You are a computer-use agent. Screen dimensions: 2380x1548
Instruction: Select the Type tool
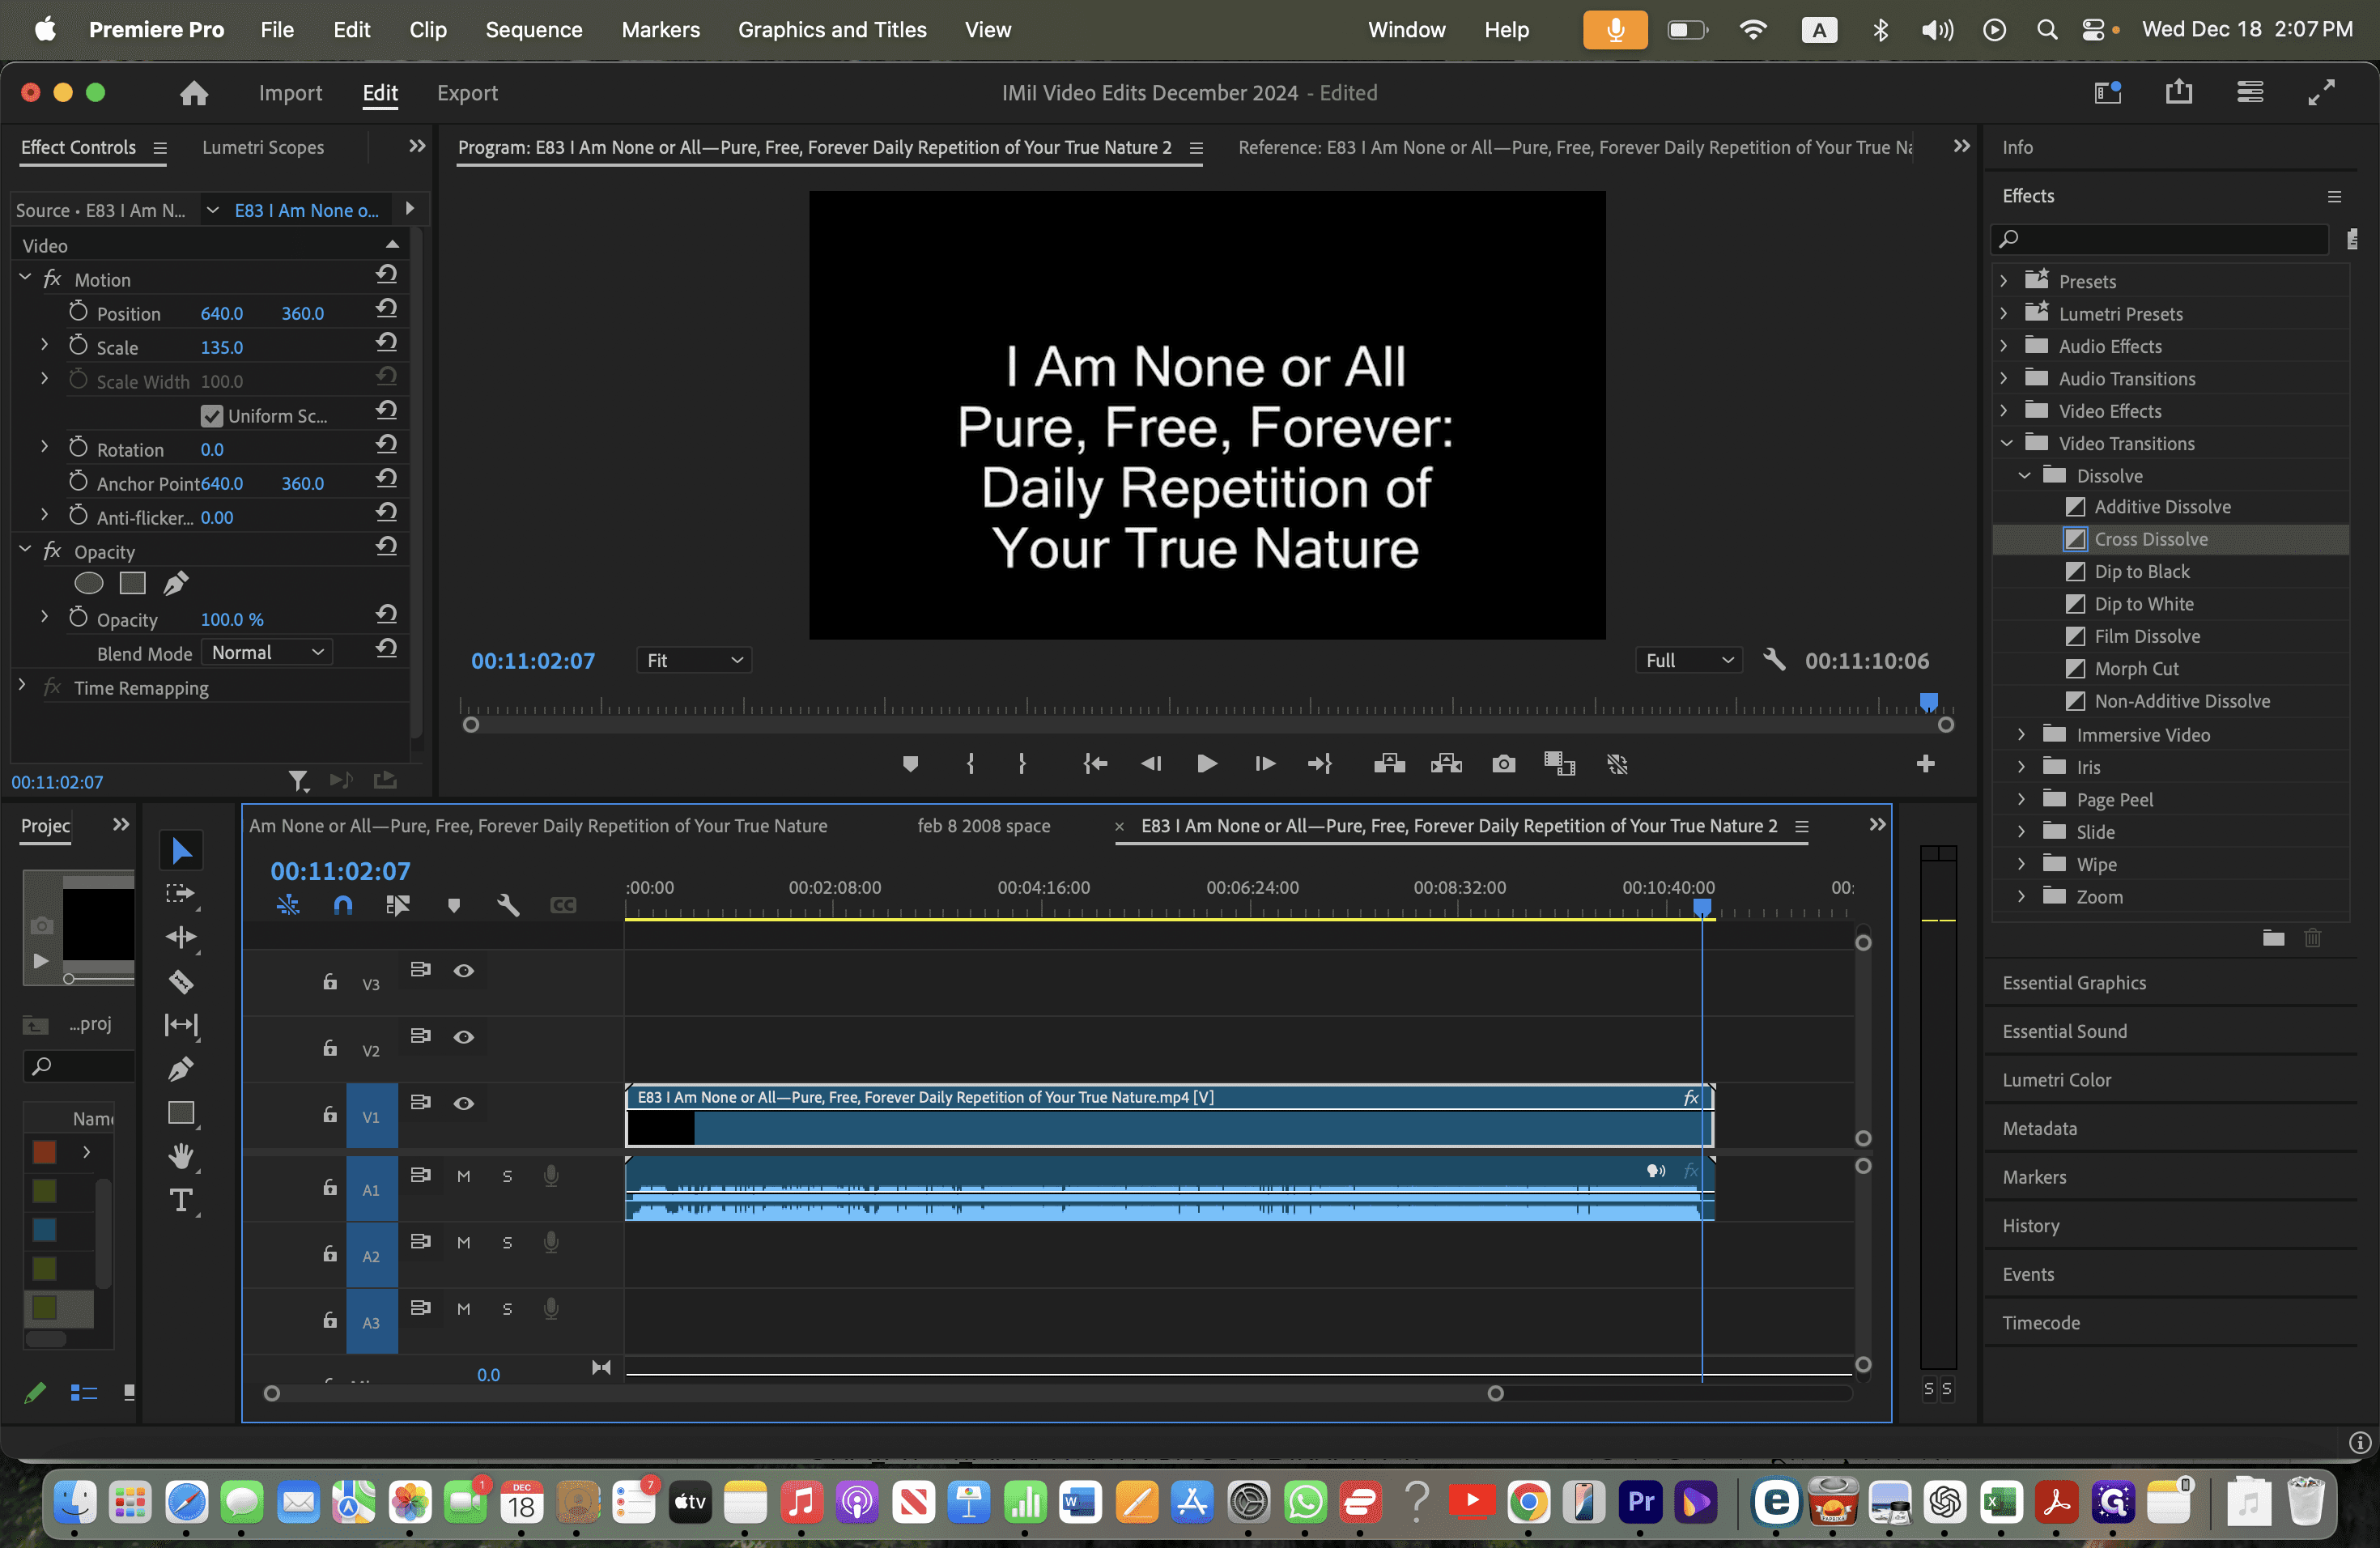pos(181,1200)
